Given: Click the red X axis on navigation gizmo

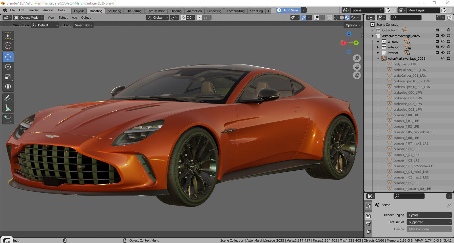Looking at the screenshot, I should [343, 43].
